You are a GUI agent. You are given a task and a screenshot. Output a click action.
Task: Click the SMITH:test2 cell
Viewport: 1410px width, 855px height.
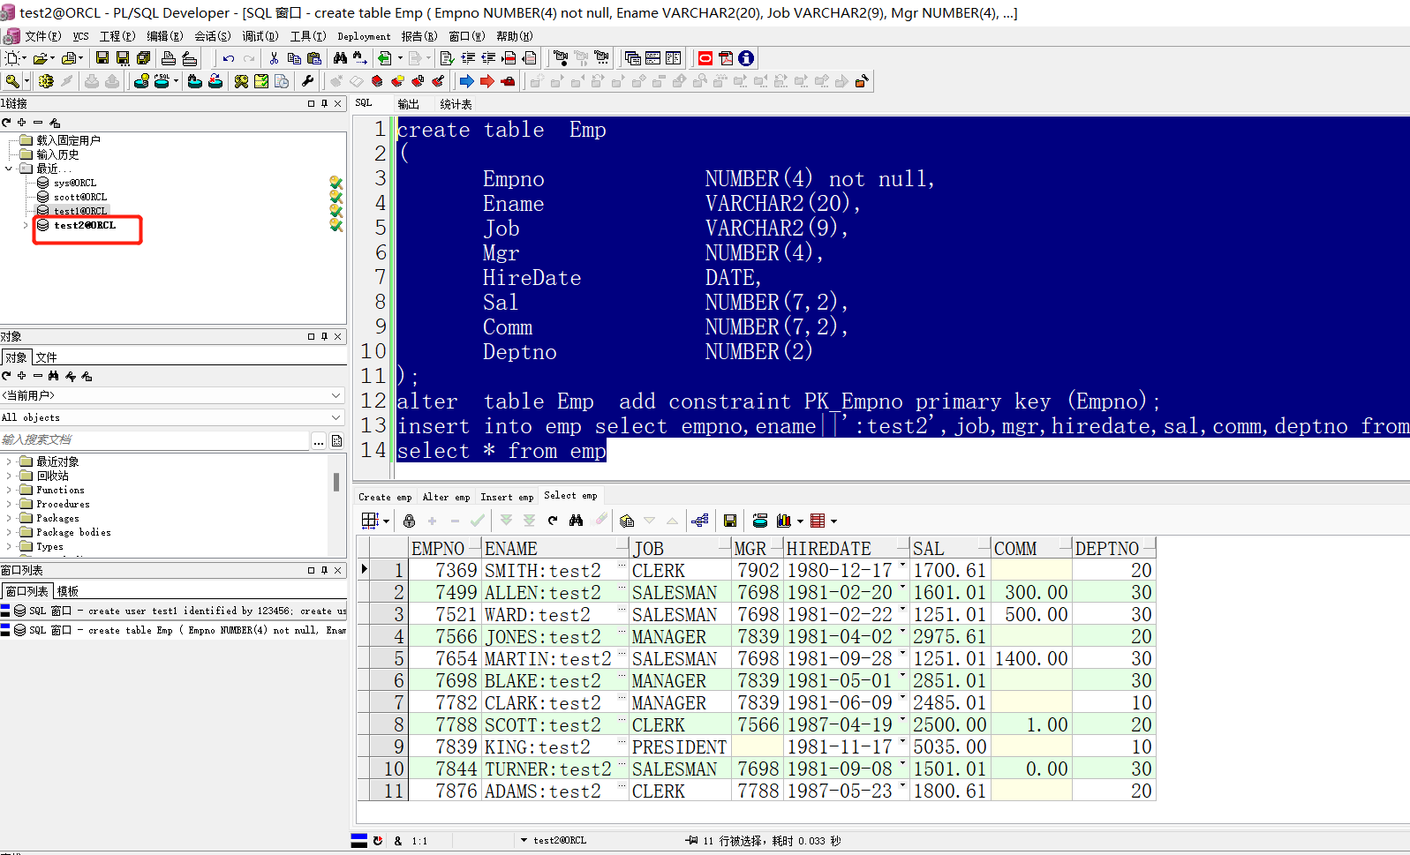[x=555, y=570]
